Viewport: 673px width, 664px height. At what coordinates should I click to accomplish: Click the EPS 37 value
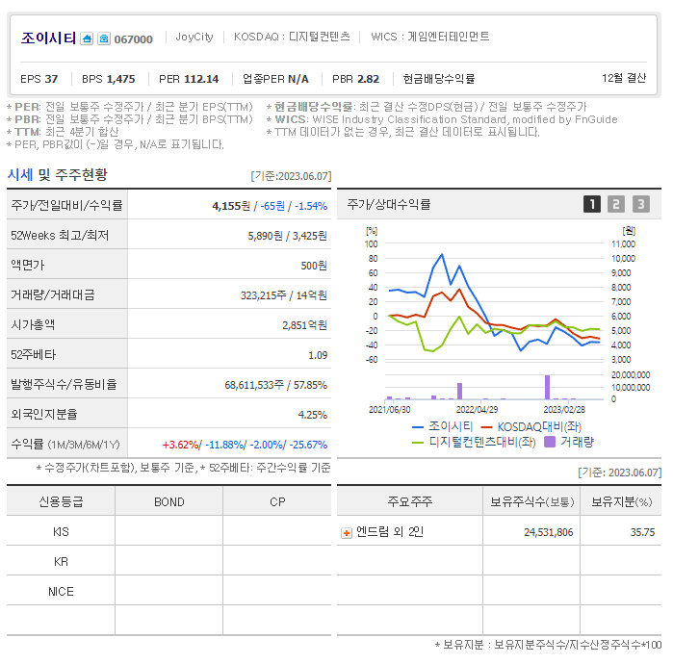pyautogui.click(x=39, y=79)
